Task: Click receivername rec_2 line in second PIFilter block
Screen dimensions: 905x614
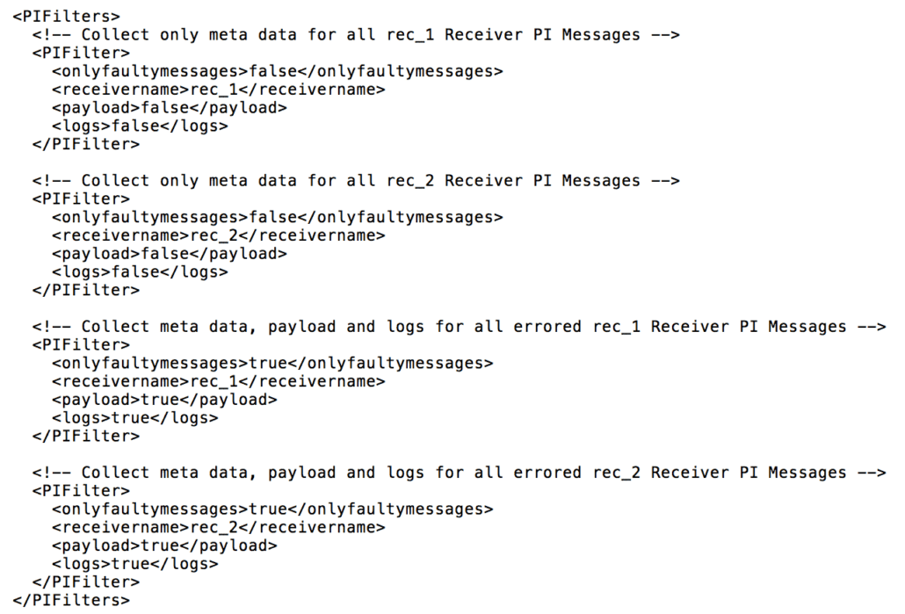Action: 218,235
